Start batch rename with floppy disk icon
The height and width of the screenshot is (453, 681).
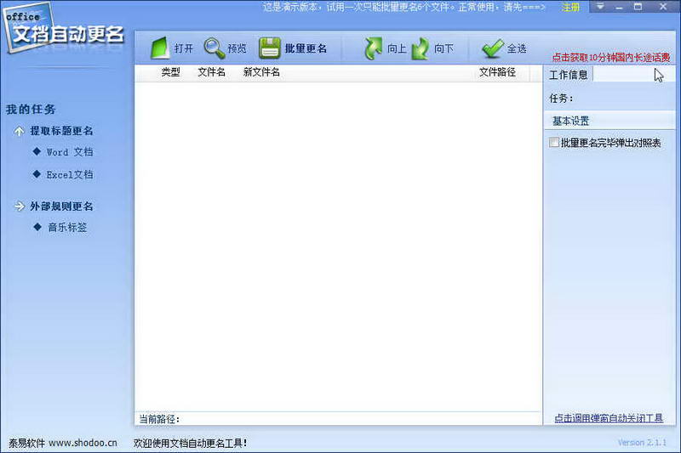coord(270,48)
